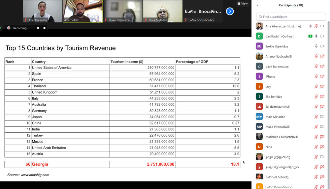Select davitbotch's video thumbnail
The height and width of the screenshot is (189, 330).
82,11
